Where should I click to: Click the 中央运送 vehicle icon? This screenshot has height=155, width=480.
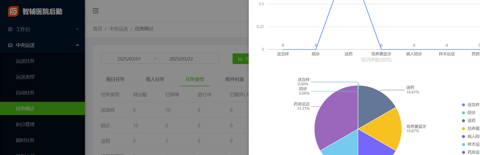coord(10,45)
